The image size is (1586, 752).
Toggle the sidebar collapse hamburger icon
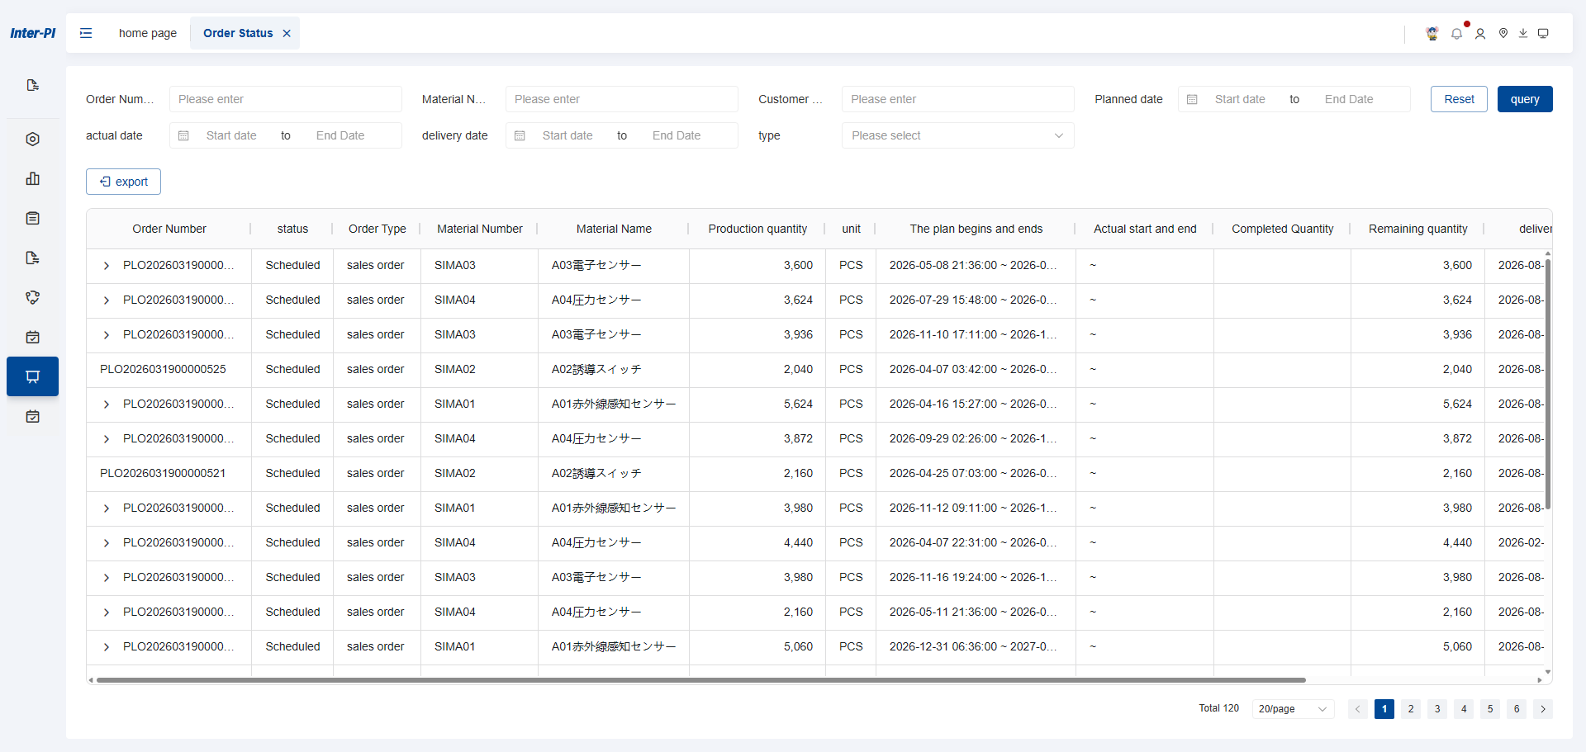pos(86,33)
